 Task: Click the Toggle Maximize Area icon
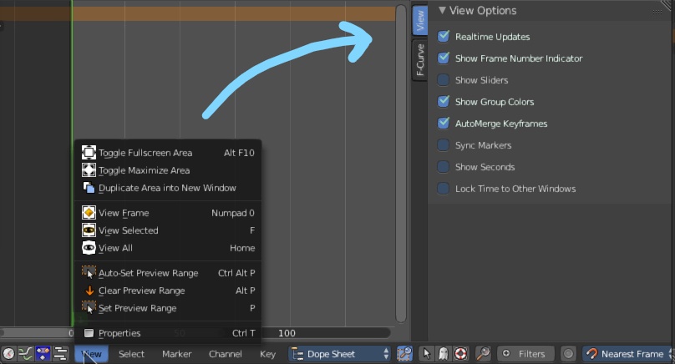click(89, 170)
